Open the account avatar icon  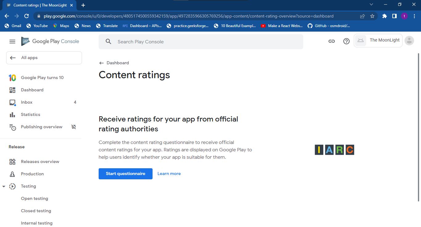click(x=409, y=41)
